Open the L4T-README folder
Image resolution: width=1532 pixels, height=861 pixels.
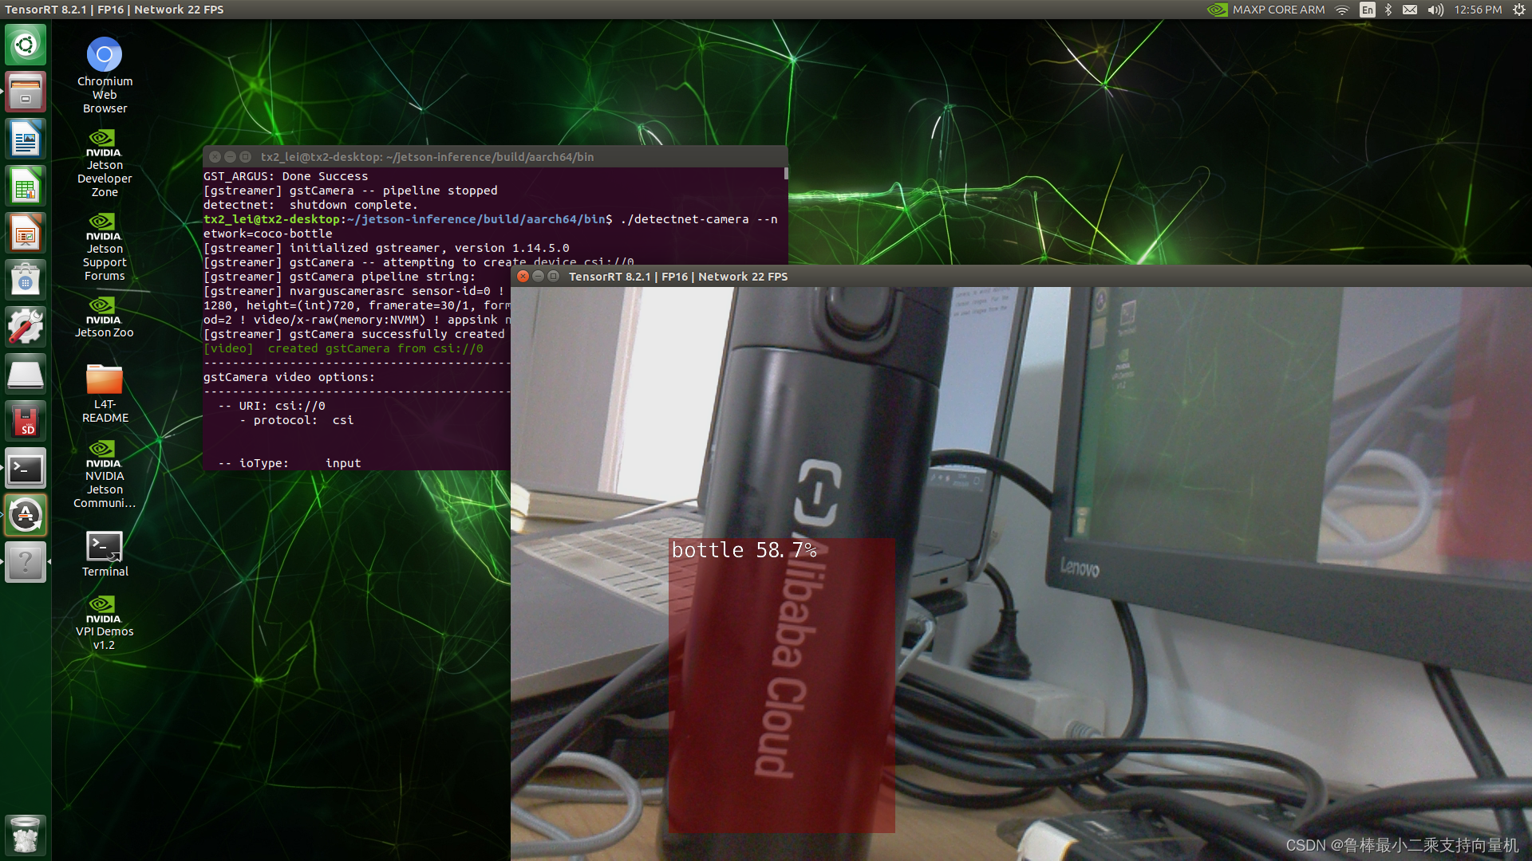(x=105, y=393)
